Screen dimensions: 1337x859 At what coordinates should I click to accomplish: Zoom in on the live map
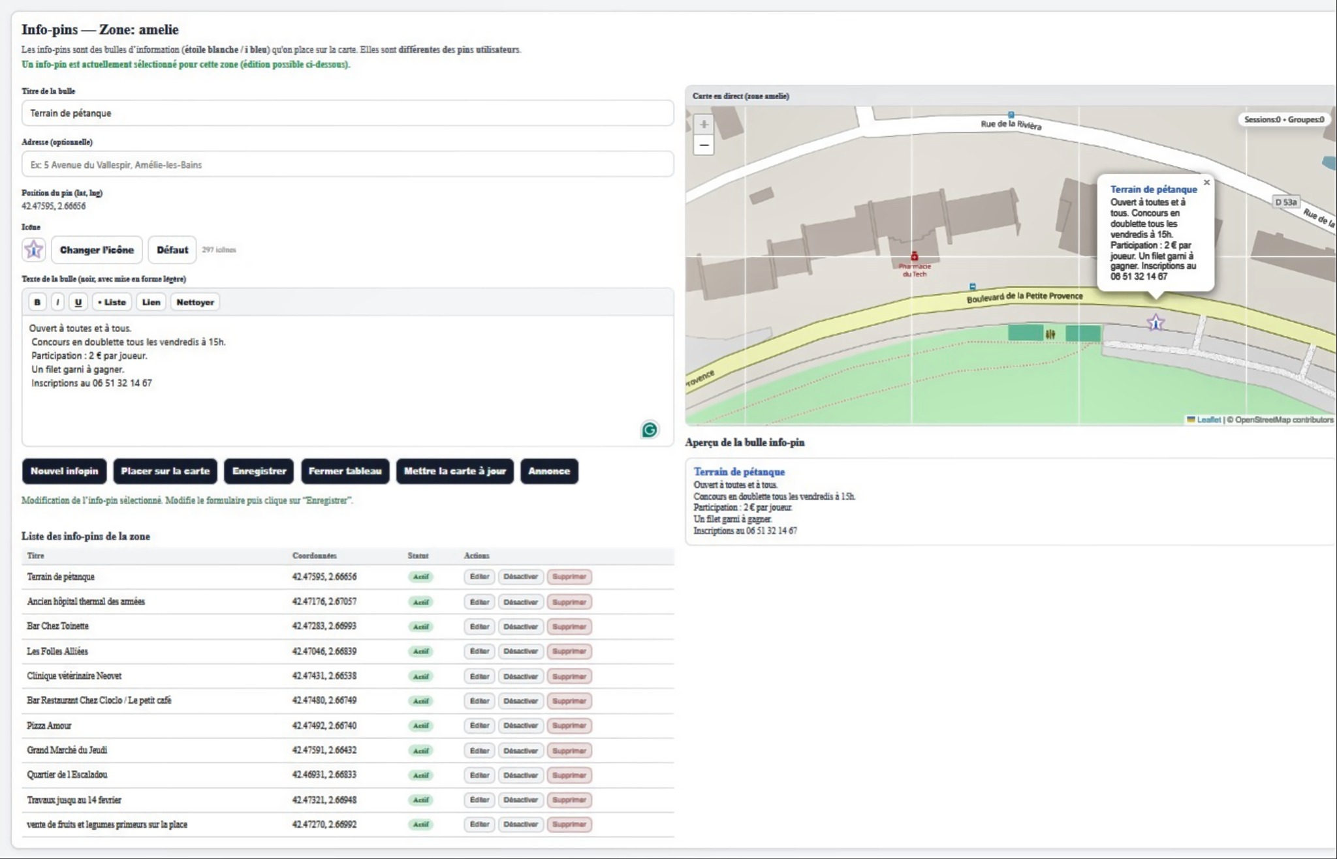703,124
